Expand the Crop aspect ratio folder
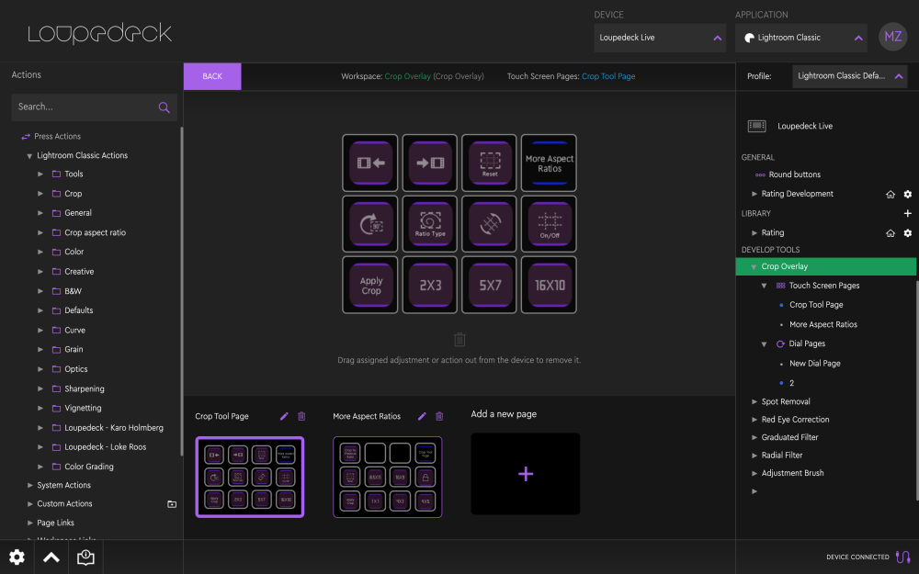 tap(40, 232)
